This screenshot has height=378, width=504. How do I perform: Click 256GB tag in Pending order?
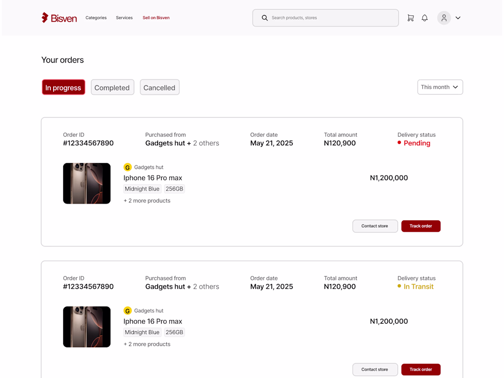[174, 189]
